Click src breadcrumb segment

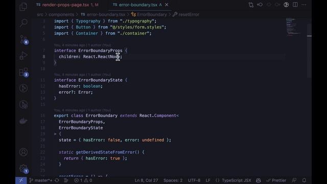click(x=40, y=15)
